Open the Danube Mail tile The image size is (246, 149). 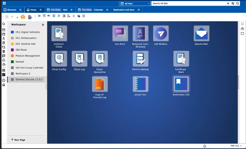click(x=201, y=33)
